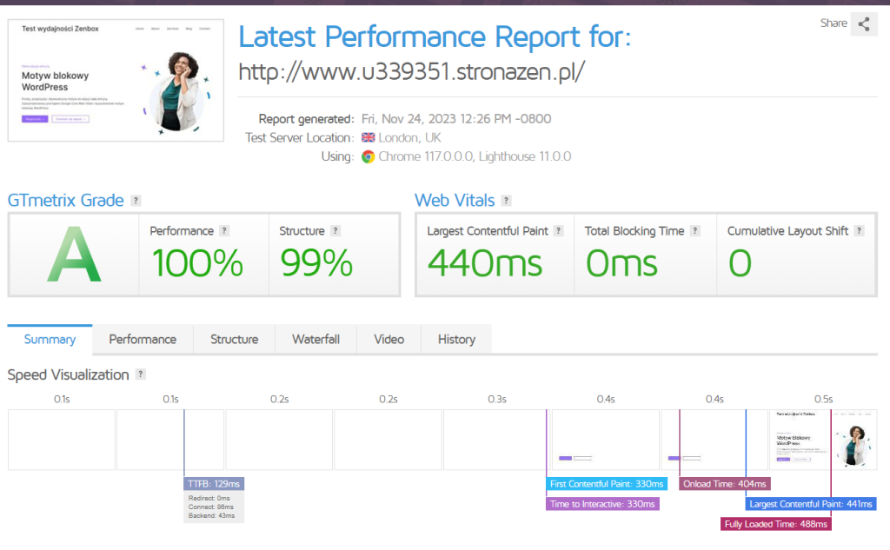The image size is (890, 550).
Task: Click help icon next to Speed Visualization
Action: [x=141, y=374]
